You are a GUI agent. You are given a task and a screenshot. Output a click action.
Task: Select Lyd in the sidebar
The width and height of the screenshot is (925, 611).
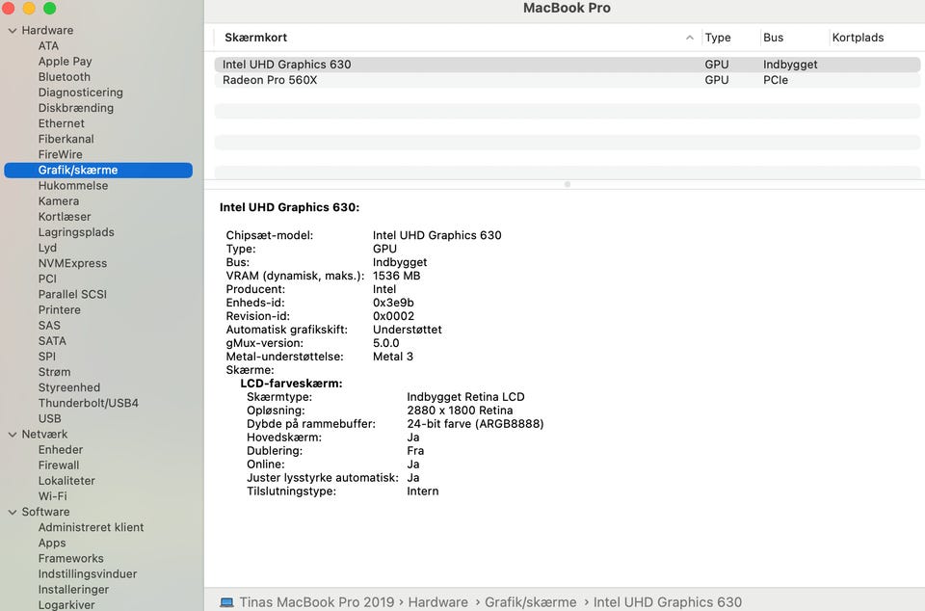[47, 249]
